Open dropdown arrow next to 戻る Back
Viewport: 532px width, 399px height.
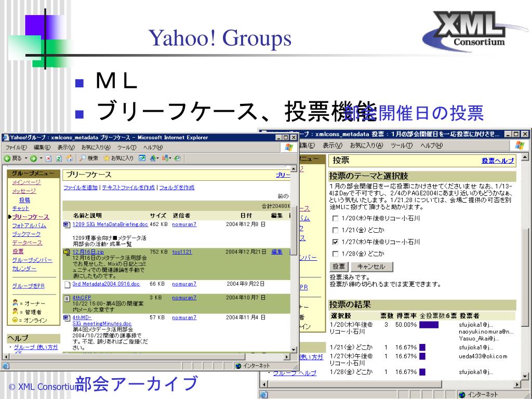26,158
